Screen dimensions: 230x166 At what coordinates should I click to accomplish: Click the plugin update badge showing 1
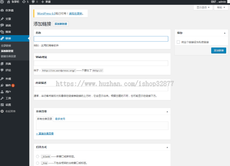pos(13,86)
